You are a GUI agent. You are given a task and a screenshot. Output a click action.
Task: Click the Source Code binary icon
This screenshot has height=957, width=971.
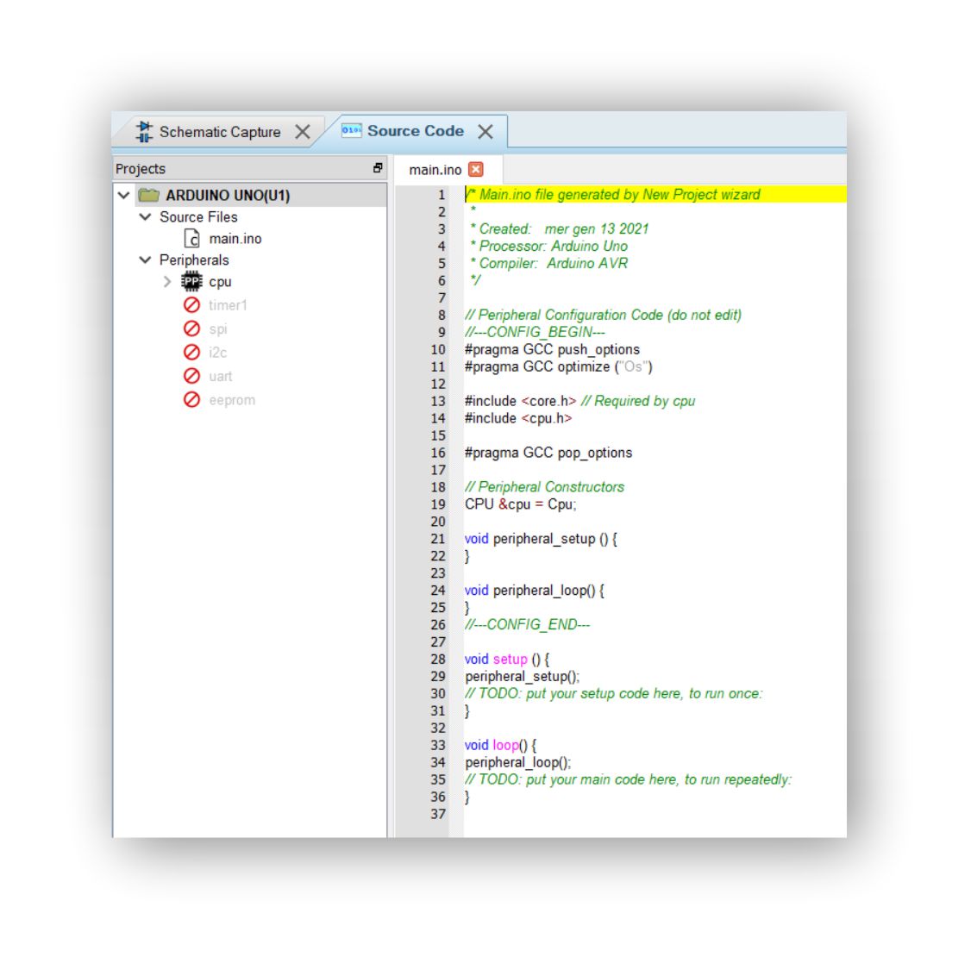(x=351, y=130)
